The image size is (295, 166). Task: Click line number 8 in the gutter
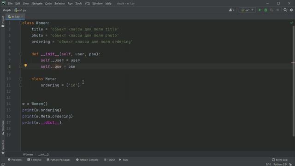coord(9,66)
